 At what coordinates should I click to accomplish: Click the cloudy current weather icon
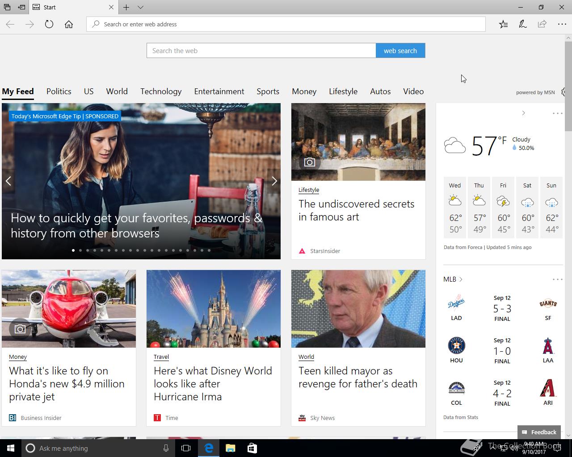(455, 145)
